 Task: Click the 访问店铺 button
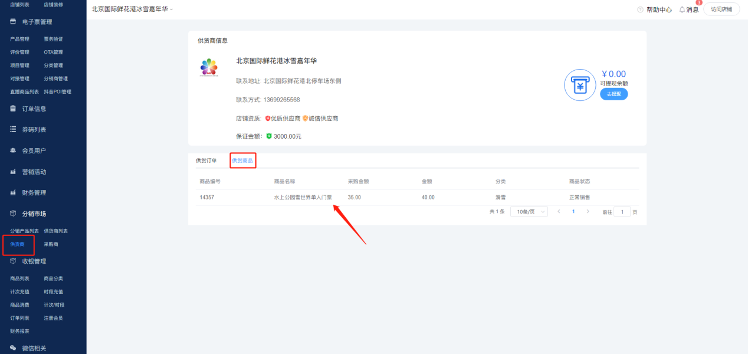(x=721, y=9)
